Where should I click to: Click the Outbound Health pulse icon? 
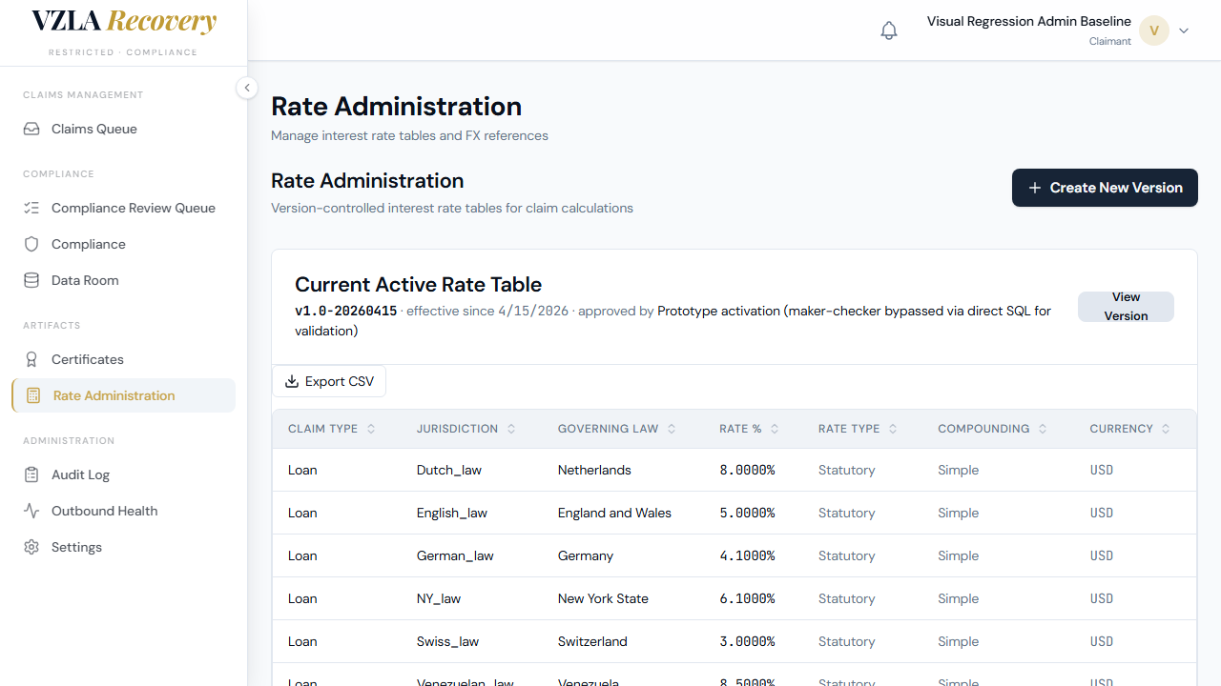31,511
